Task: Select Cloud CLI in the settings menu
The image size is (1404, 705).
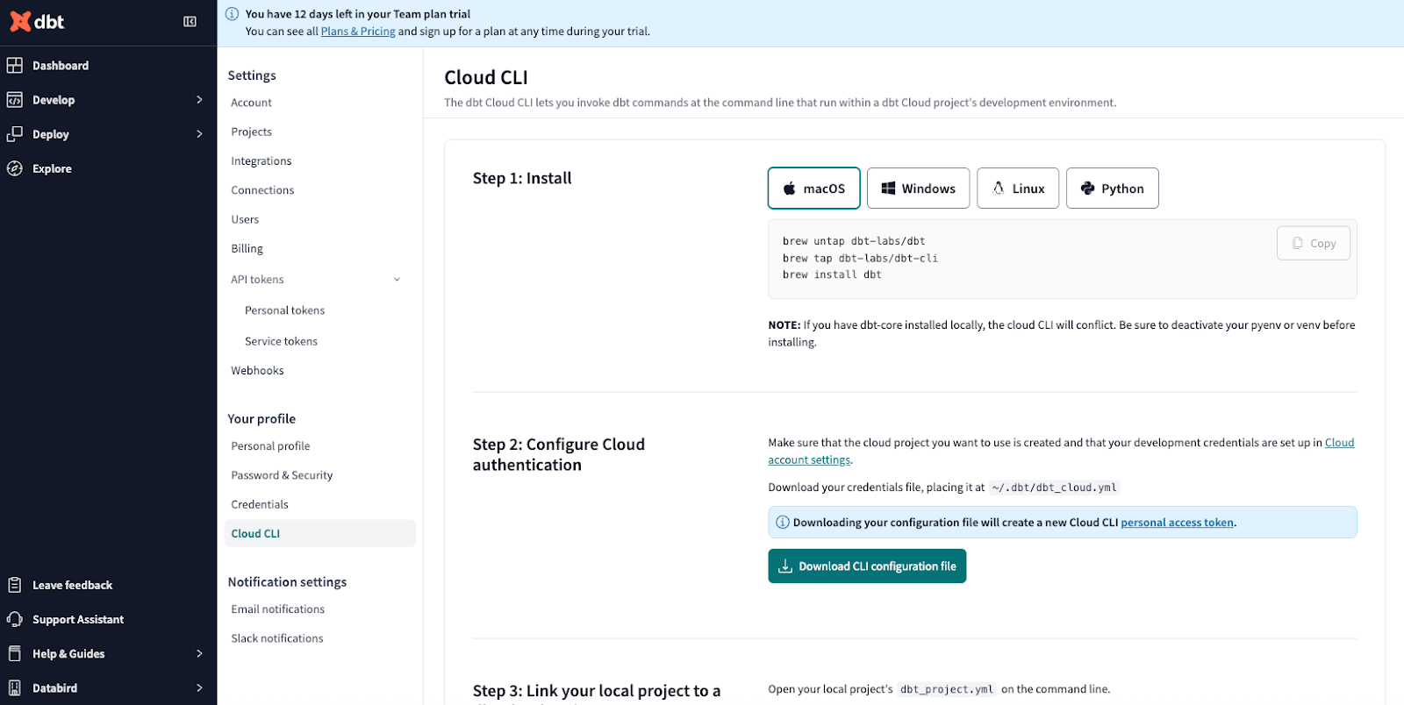Action: [319, 533]
